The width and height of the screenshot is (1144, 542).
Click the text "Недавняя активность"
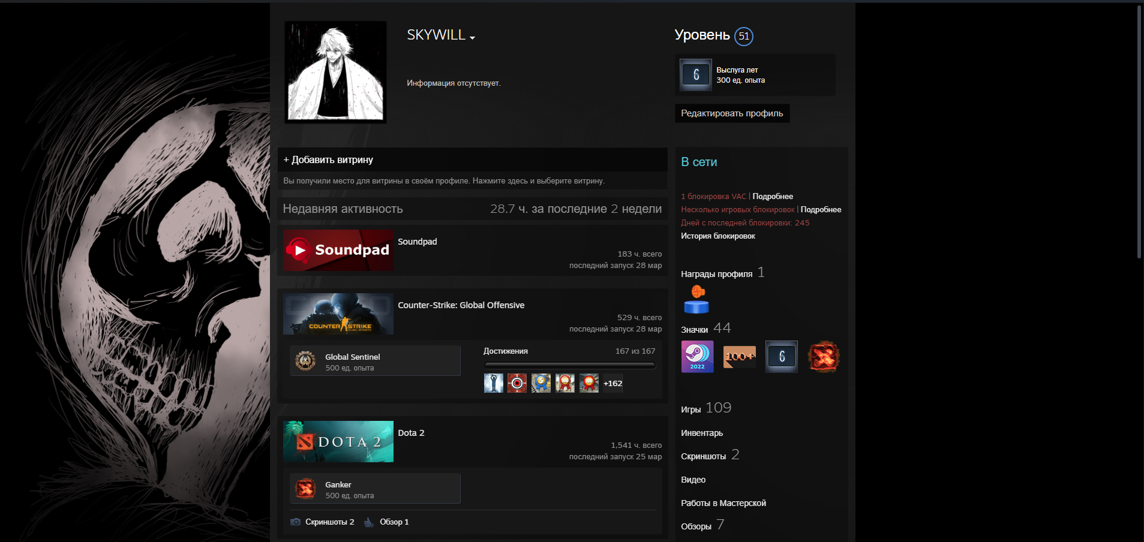click(x=343, y=209)
